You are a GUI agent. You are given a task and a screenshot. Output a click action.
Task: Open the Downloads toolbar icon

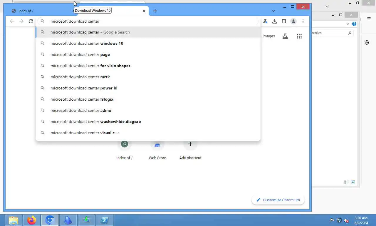(x=275, y=21)
